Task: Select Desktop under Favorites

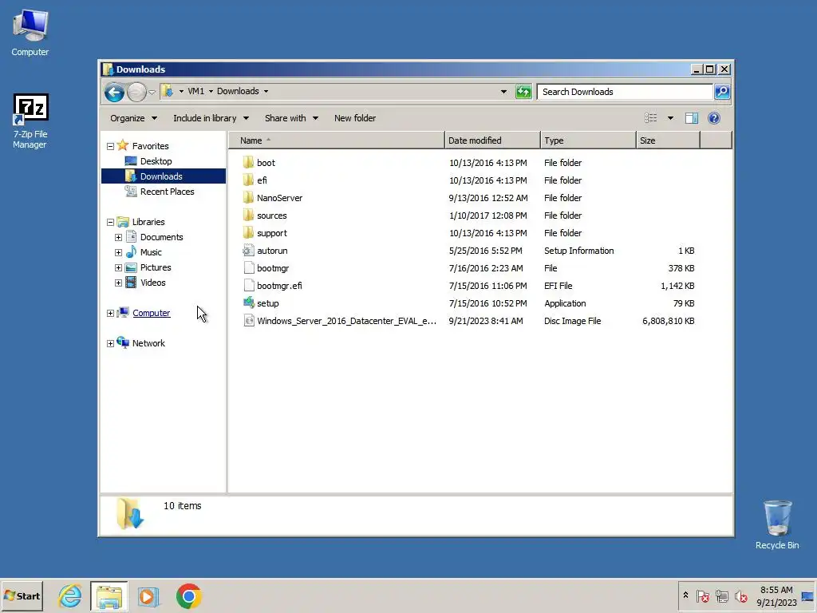Action: pos(156,161)
